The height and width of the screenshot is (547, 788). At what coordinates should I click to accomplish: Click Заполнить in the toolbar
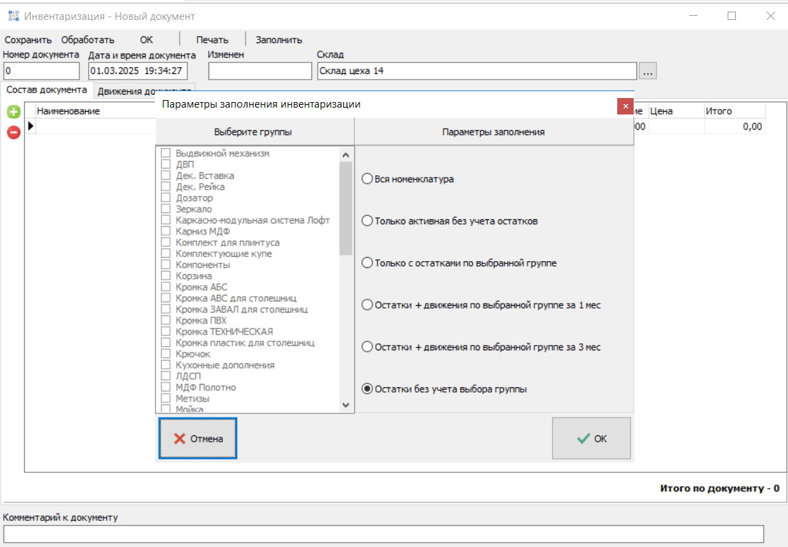tap(279, 40)
